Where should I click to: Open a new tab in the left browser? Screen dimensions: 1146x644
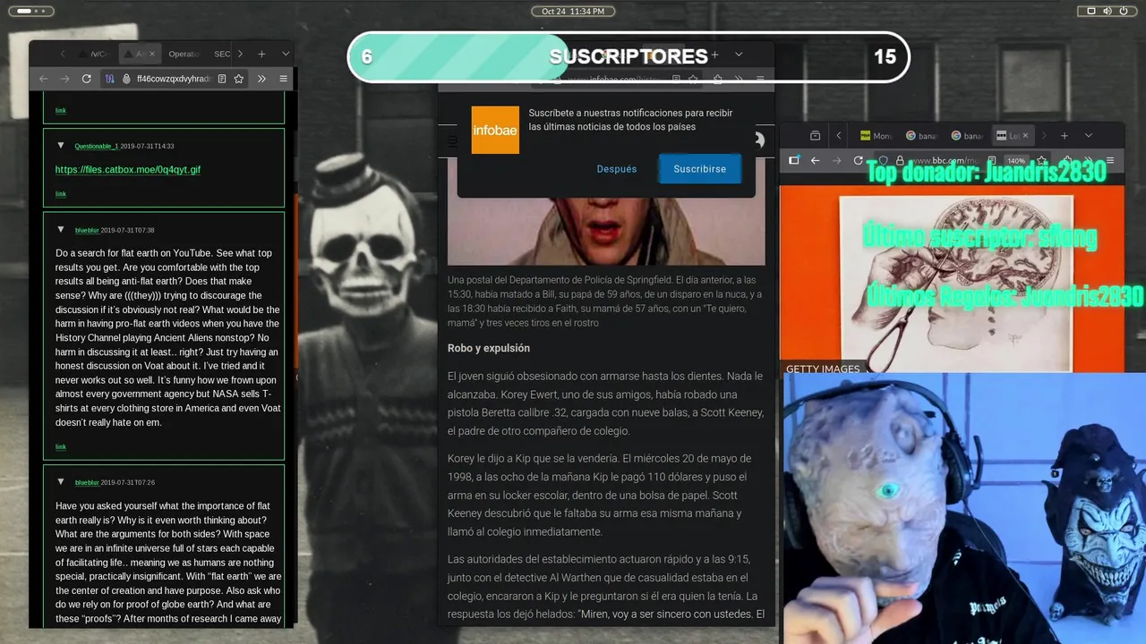point(261,54)
